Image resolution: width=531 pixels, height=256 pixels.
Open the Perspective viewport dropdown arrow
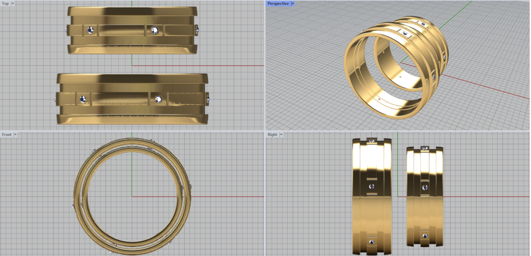coord(293,4)
